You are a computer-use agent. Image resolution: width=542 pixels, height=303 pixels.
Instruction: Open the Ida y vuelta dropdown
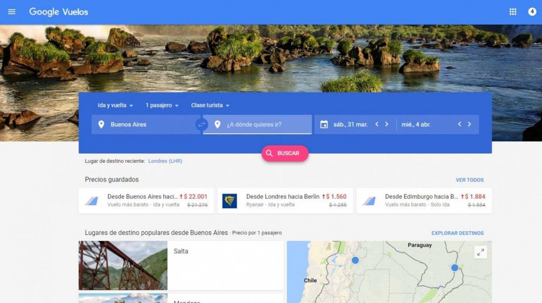[115, 105]
